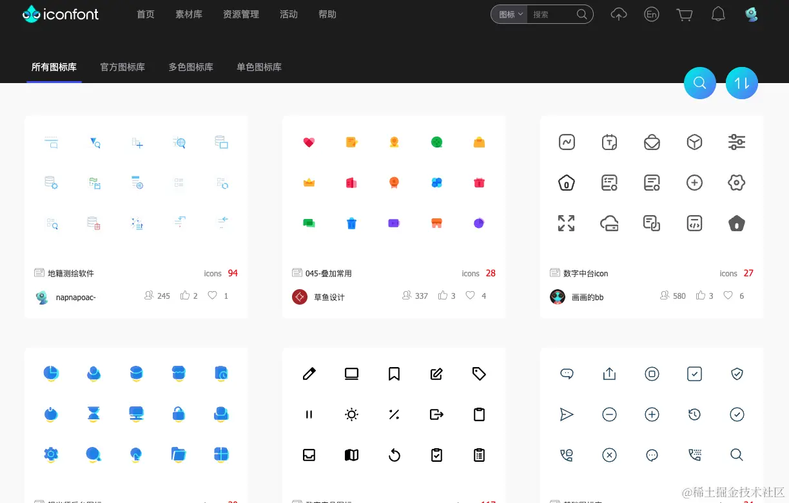789x503 pixels.
Task: Click the 245 users count on 地籍测绘软件
Action: click(164, 296)
